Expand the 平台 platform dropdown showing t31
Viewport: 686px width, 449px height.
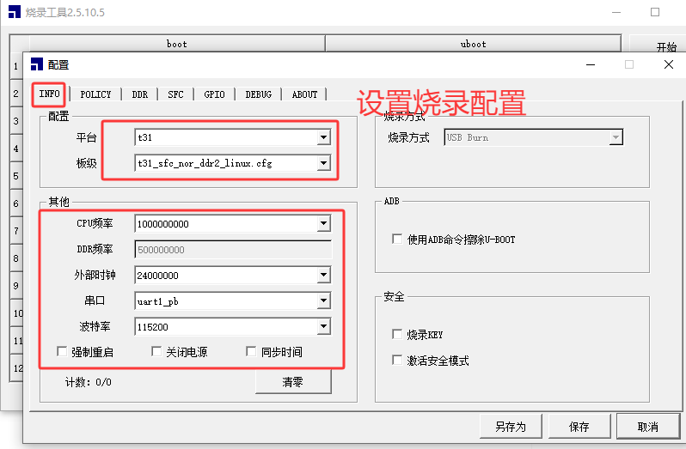coord(323,137)
